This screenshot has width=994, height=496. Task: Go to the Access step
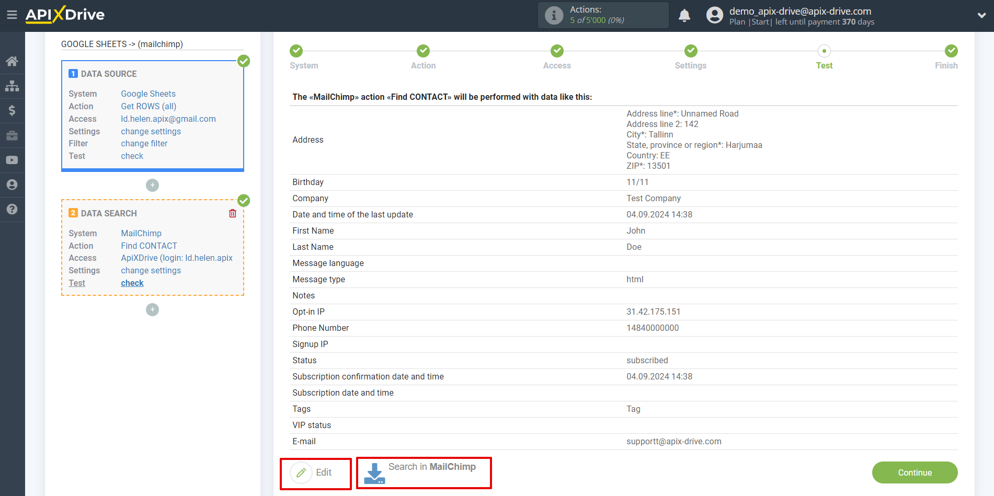pos(557,51)
